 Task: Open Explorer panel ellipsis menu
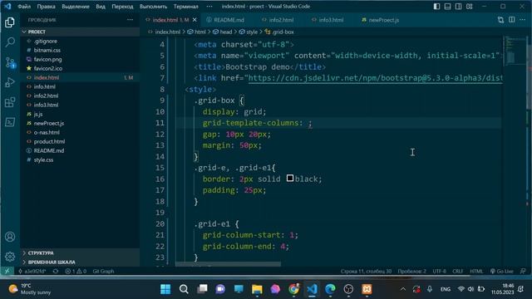pyautogui.click(x=130, y=20)
